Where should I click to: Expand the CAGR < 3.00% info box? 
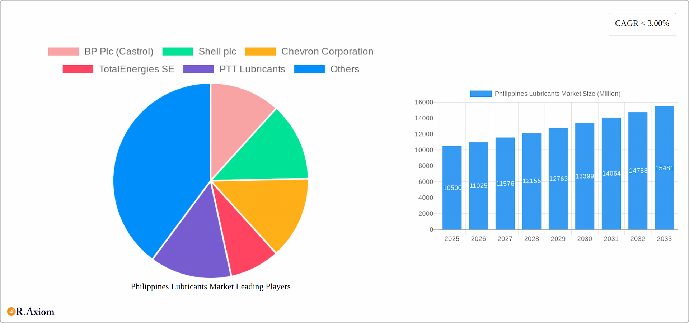642,24
